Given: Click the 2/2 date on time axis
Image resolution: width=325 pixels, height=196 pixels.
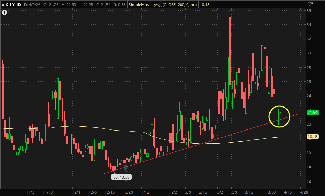Looking at the screenshot, I should (174, 192).
